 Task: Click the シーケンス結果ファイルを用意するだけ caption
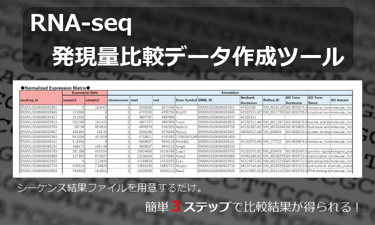pyautogui.click(x=109, y=188)
